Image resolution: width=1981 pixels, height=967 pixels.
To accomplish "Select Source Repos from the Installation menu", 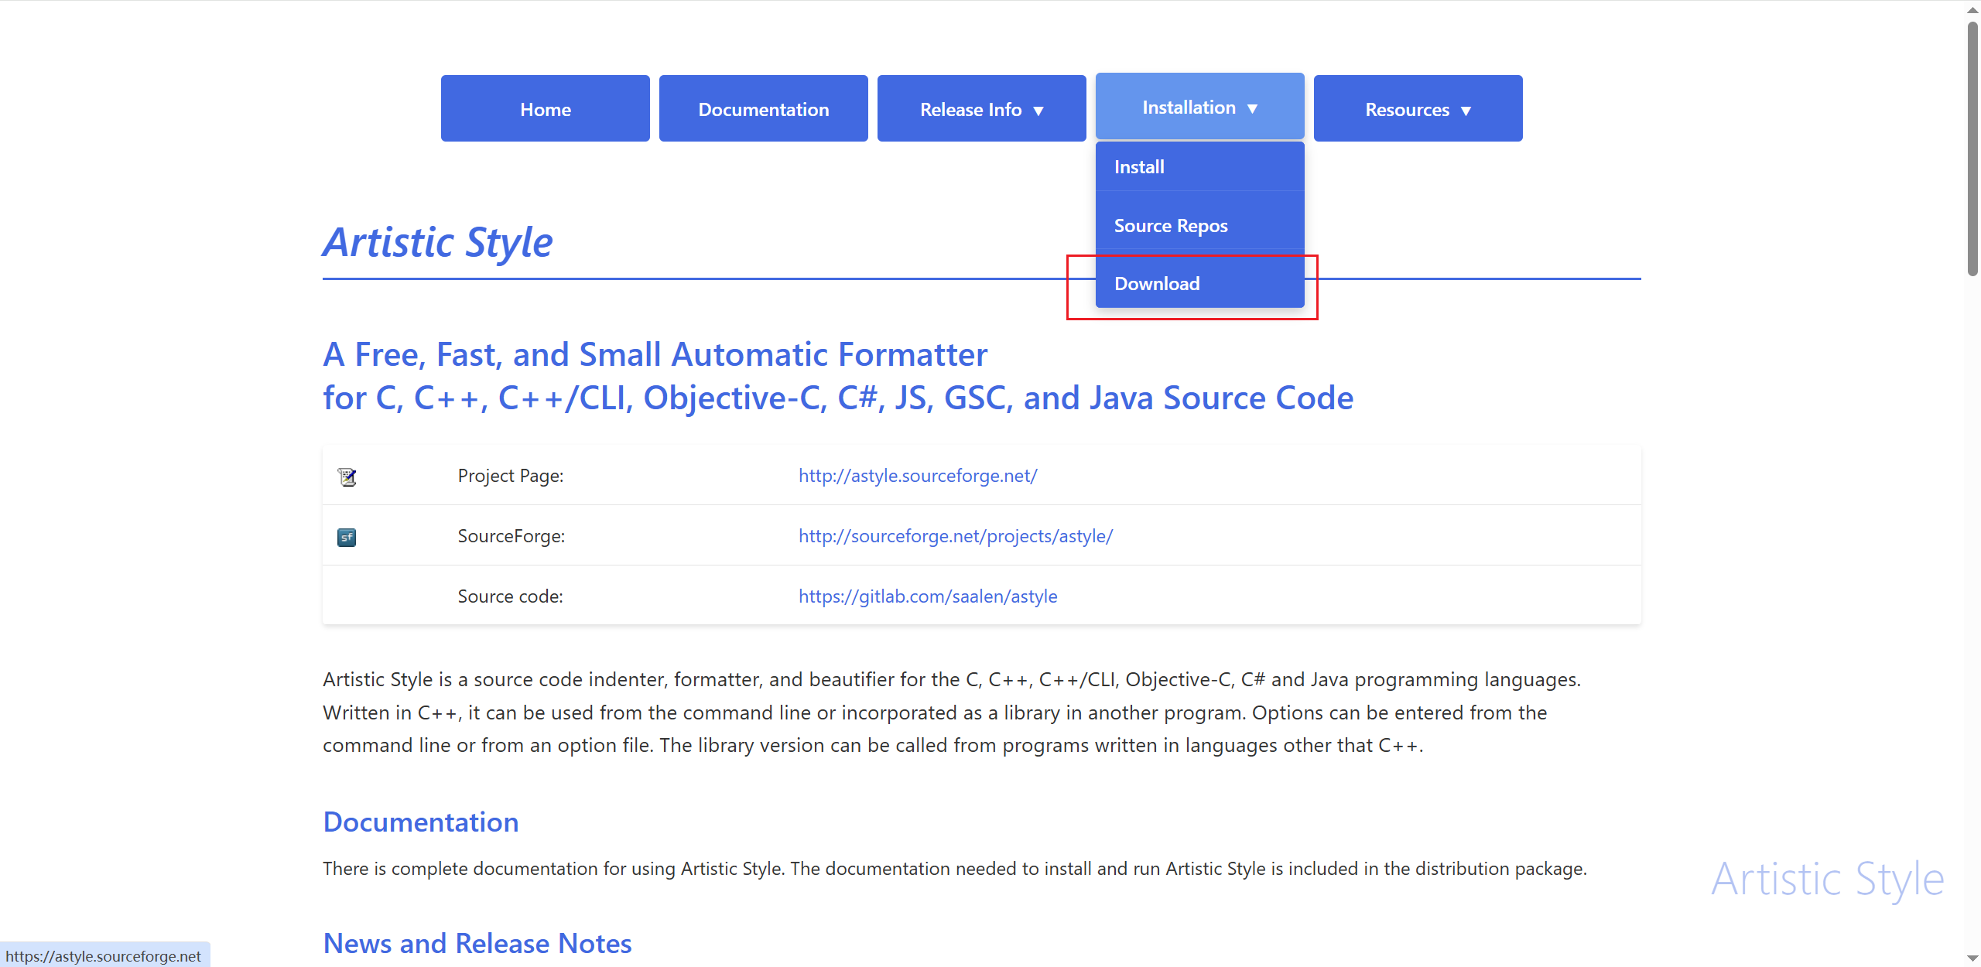I will (x=1199, y=225).
